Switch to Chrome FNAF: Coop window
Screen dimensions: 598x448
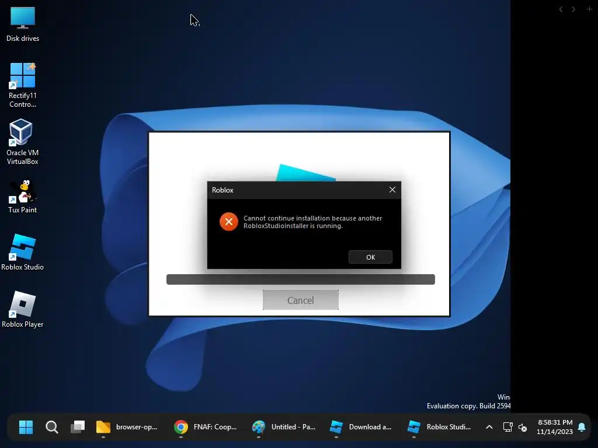tap(206, 427)
